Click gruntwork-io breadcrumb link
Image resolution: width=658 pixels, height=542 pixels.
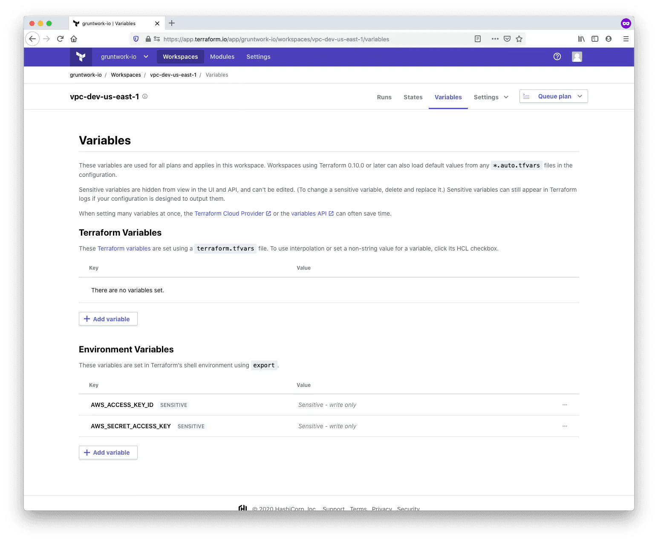(86, 75)
